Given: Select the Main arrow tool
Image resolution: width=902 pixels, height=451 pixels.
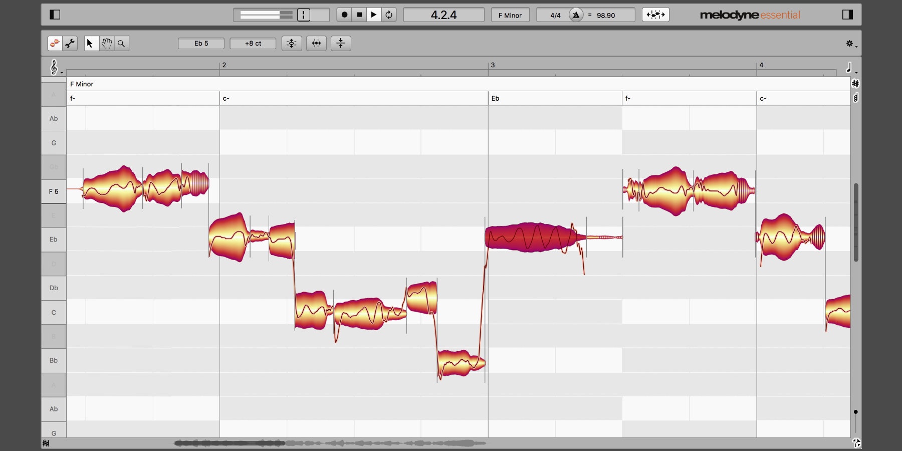Looking at the screenshot, I should tap(90, 44).
